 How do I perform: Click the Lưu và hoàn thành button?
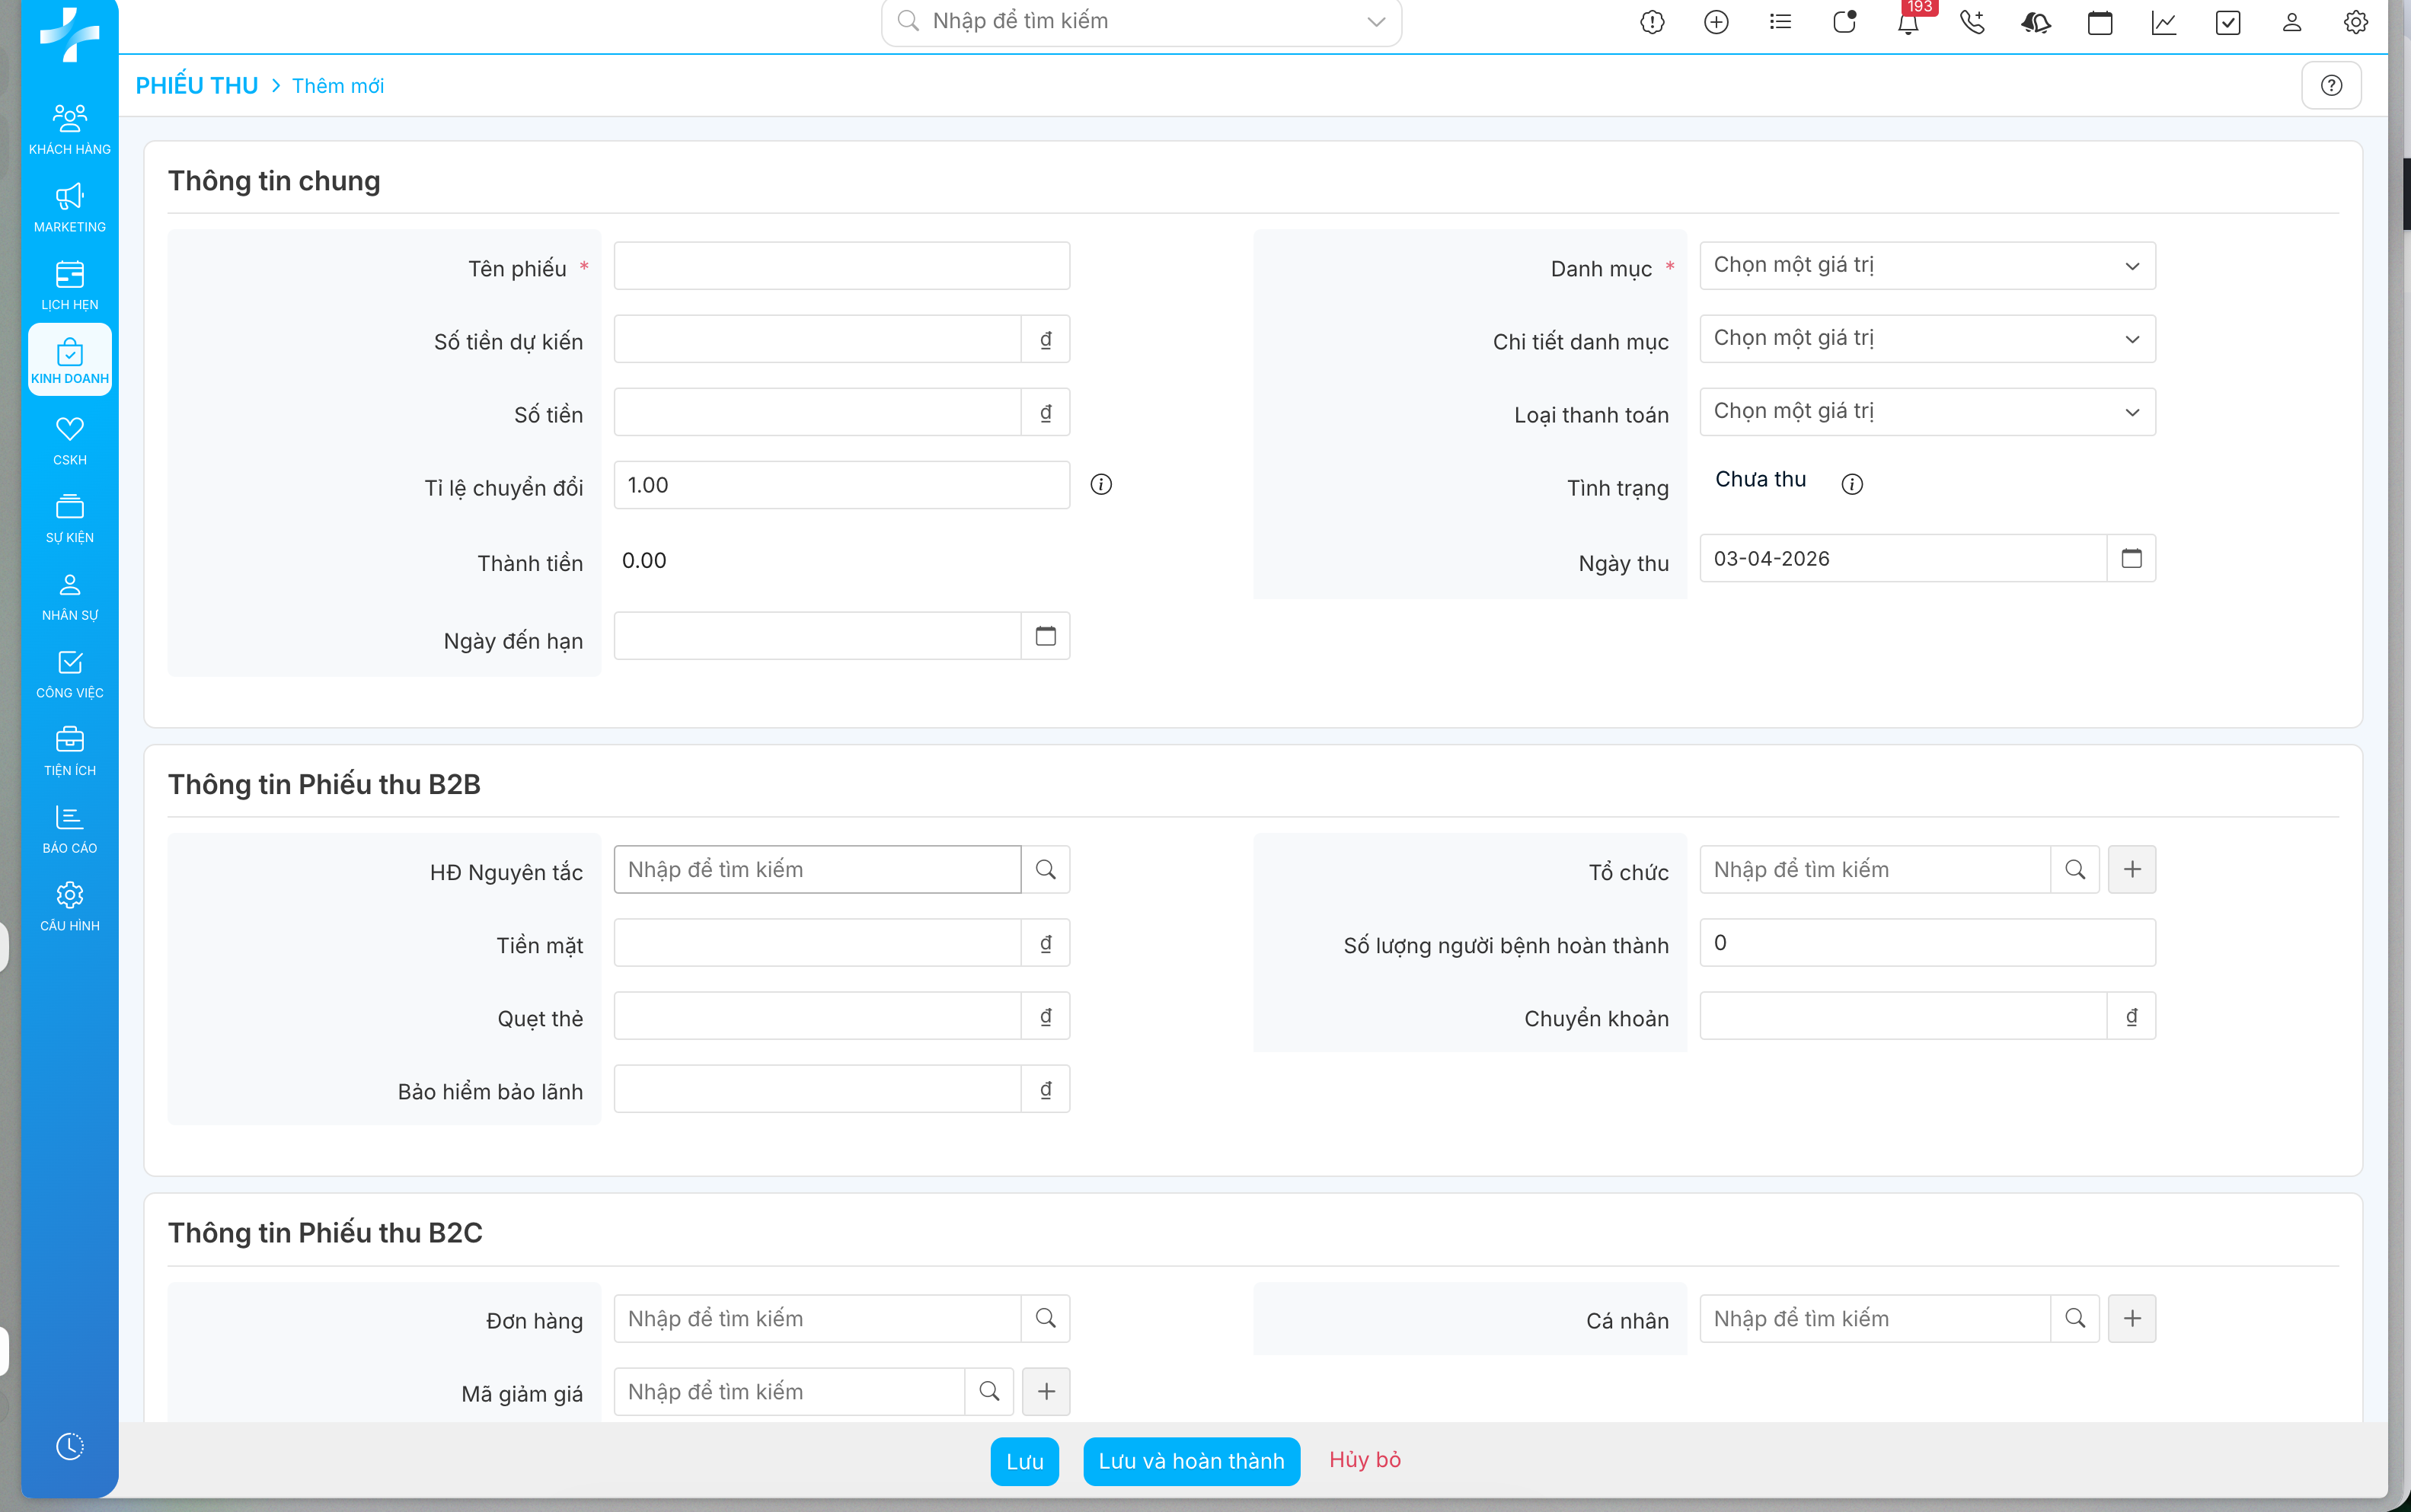(1191, 1461)
